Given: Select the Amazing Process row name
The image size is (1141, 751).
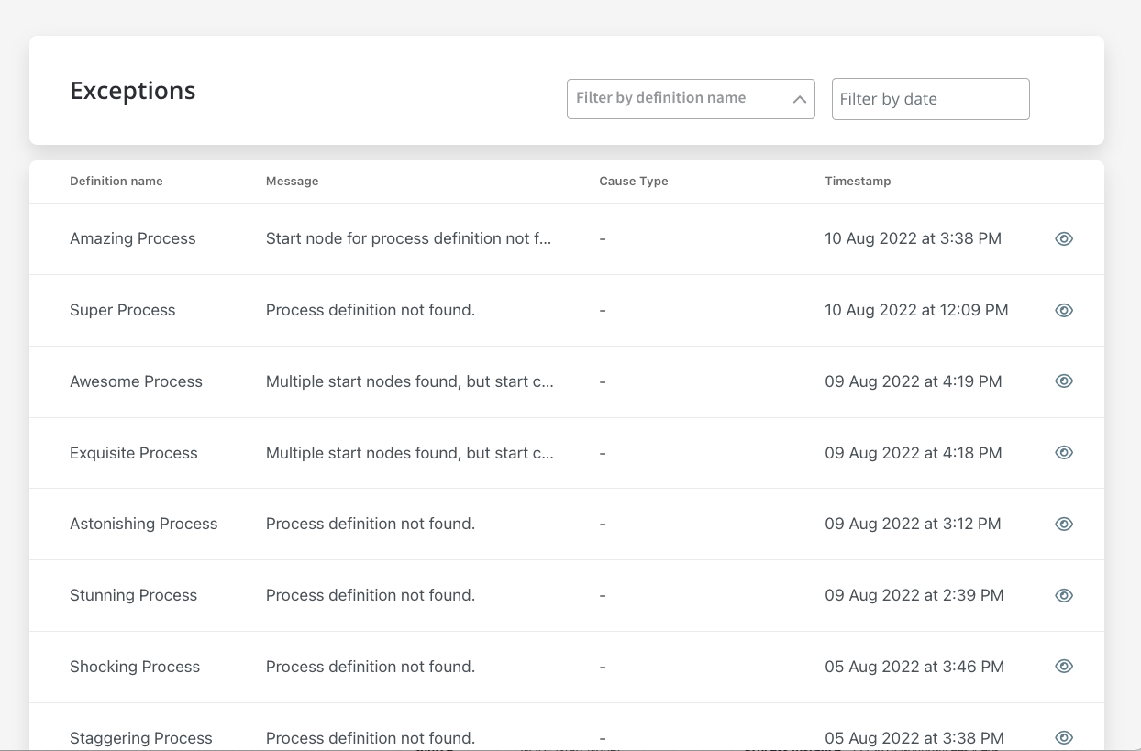Looking at the screenshot, I should click(133, 238).
